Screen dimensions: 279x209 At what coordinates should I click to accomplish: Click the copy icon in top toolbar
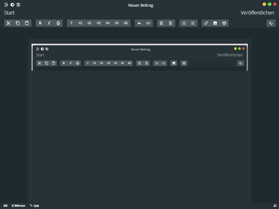coord(18,23)
